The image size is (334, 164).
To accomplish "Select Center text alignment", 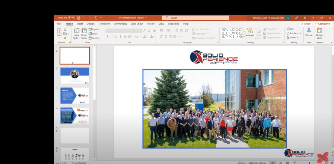I will (x=166, y=37).
